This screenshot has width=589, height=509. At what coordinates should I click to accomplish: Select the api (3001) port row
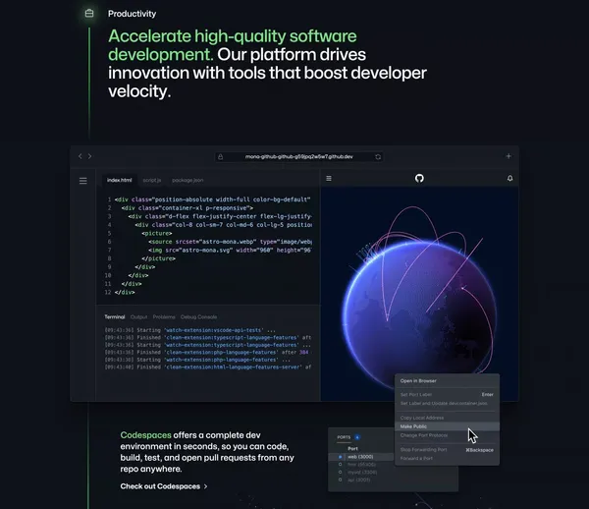[361, 480]
